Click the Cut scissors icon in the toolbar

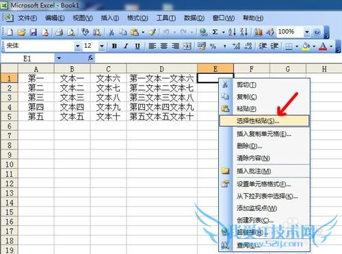tap(111, 32)
